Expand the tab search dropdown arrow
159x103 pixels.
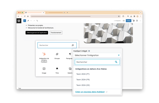tap(141, 12)
